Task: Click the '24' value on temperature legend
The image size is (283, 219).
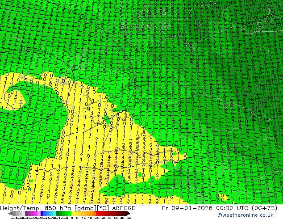Action: [96, 218]
